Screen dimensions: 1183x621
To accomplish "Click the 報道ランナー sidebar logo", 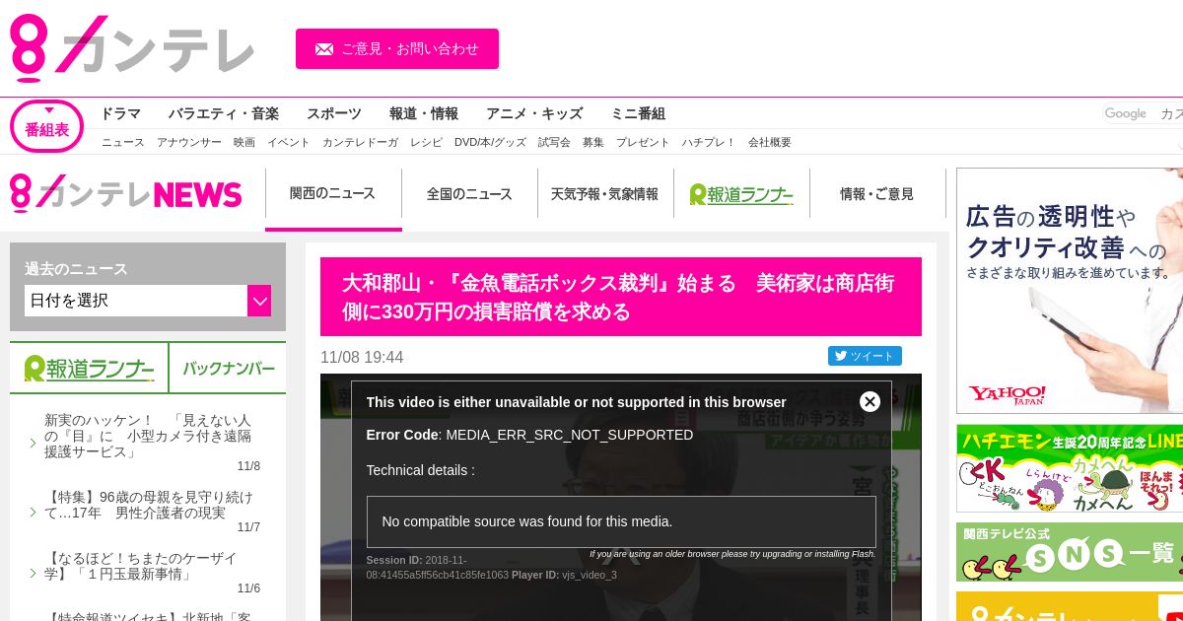I will pos(89,369).
